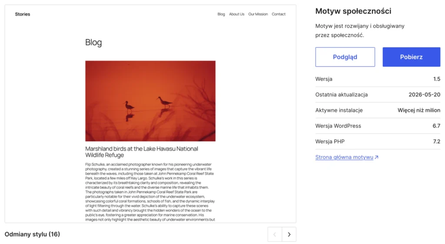Click the theme description about społeczność

click(x=359, y=31)
